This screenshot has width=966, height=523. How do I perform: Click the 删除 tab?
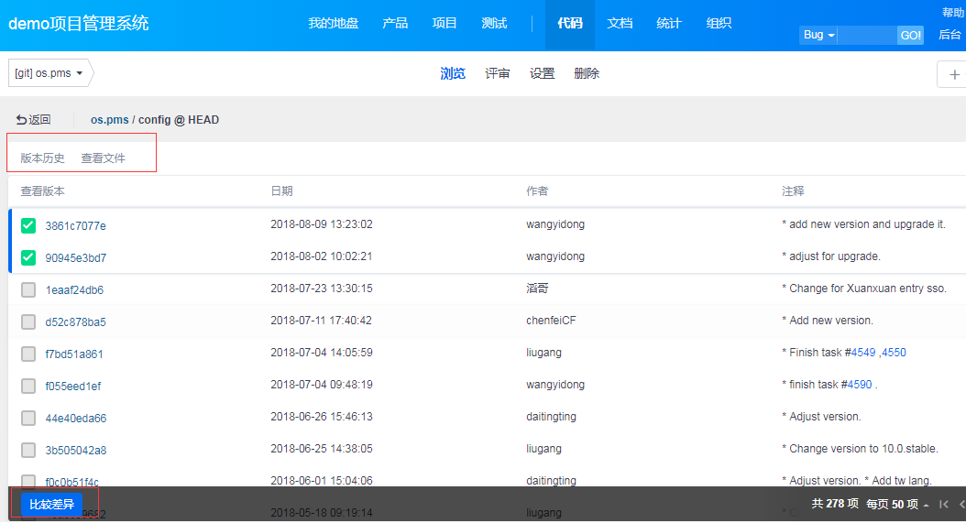pos(587,73)
